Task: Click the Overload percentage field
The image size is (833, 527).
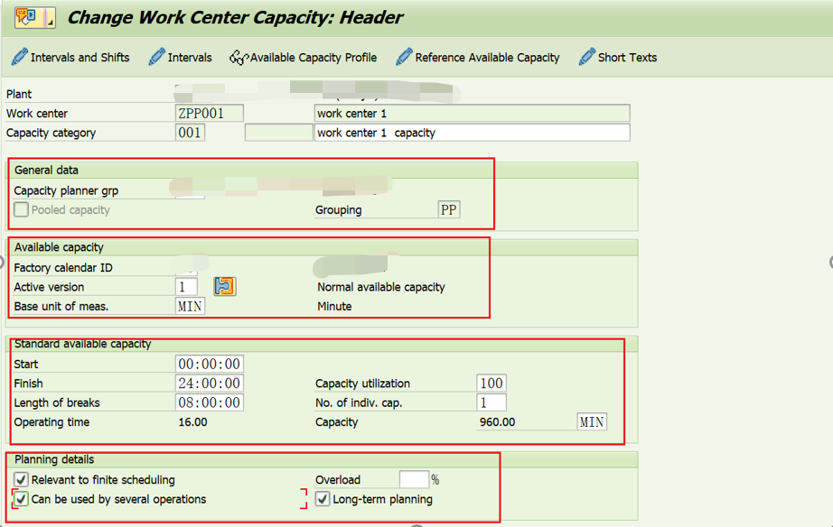Action: click(415, 479)
